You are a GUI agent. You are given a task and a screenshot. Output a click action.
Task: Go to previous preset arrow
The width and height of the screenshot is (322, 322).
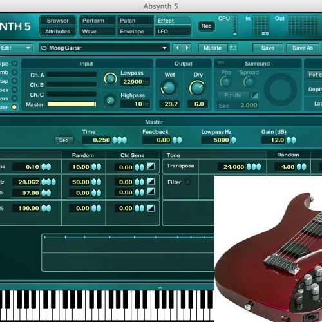pyautogui.click(x=177, y=48)
